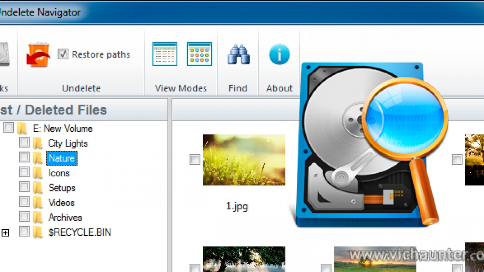Select the 1.jpg grass photo thumbnail

(x=244, y=160)
